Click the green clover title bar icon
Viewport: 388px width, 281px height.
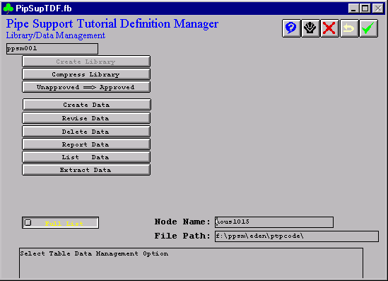tap(8, 8)
